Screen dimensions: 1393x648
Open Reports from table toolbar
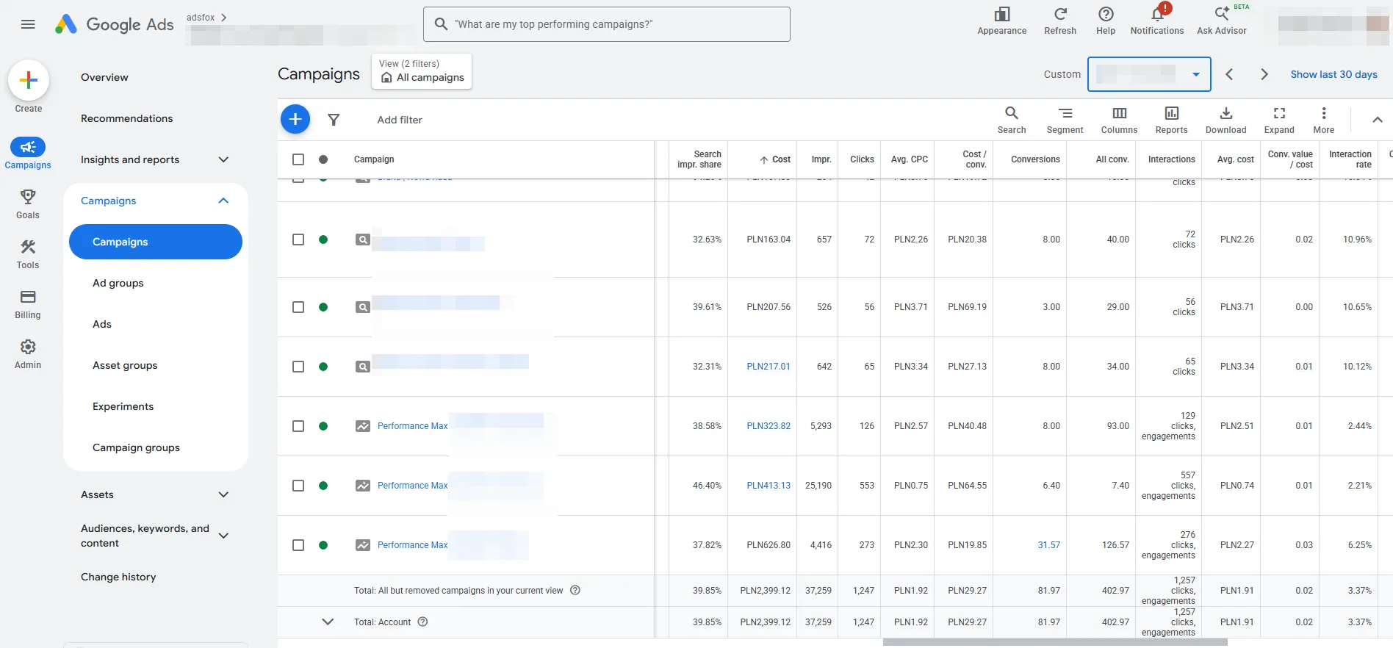1171,120
